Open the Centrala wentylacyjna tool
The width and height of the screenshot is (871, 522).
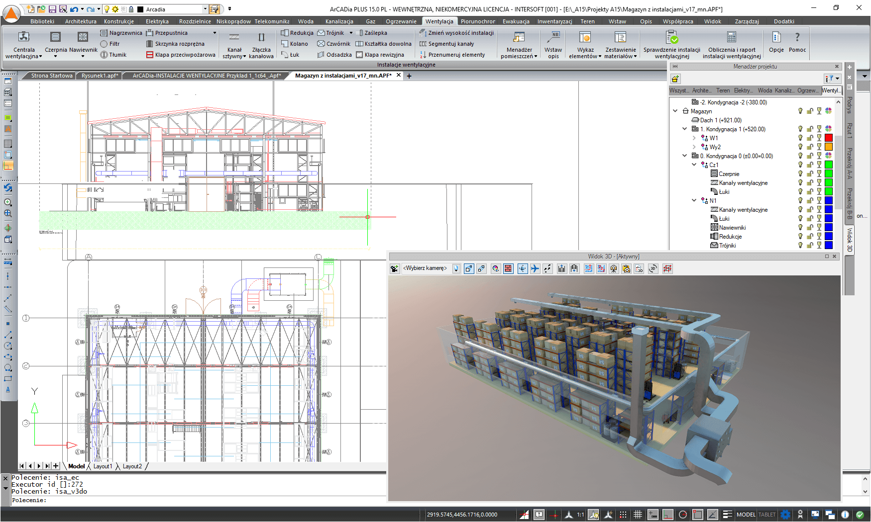tap(24, 45)
